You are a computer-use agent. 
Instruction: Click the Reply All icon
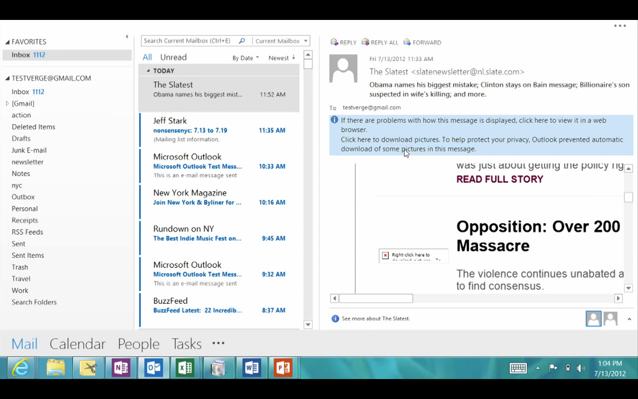pyautogui.click(x=365, y=42)
